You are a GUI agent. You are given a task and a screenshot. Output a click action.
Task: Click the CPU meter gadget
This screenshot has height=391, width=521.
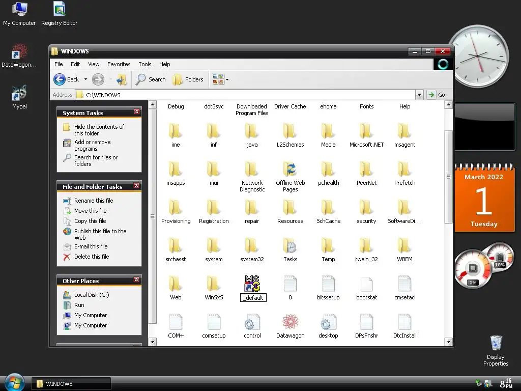click(x=484, y=266)
